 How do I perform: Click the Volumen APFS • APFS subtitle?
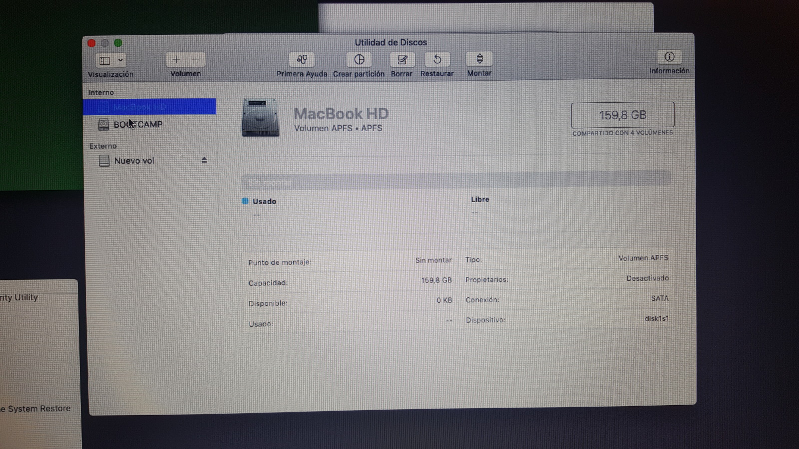(x=338, y=128)
